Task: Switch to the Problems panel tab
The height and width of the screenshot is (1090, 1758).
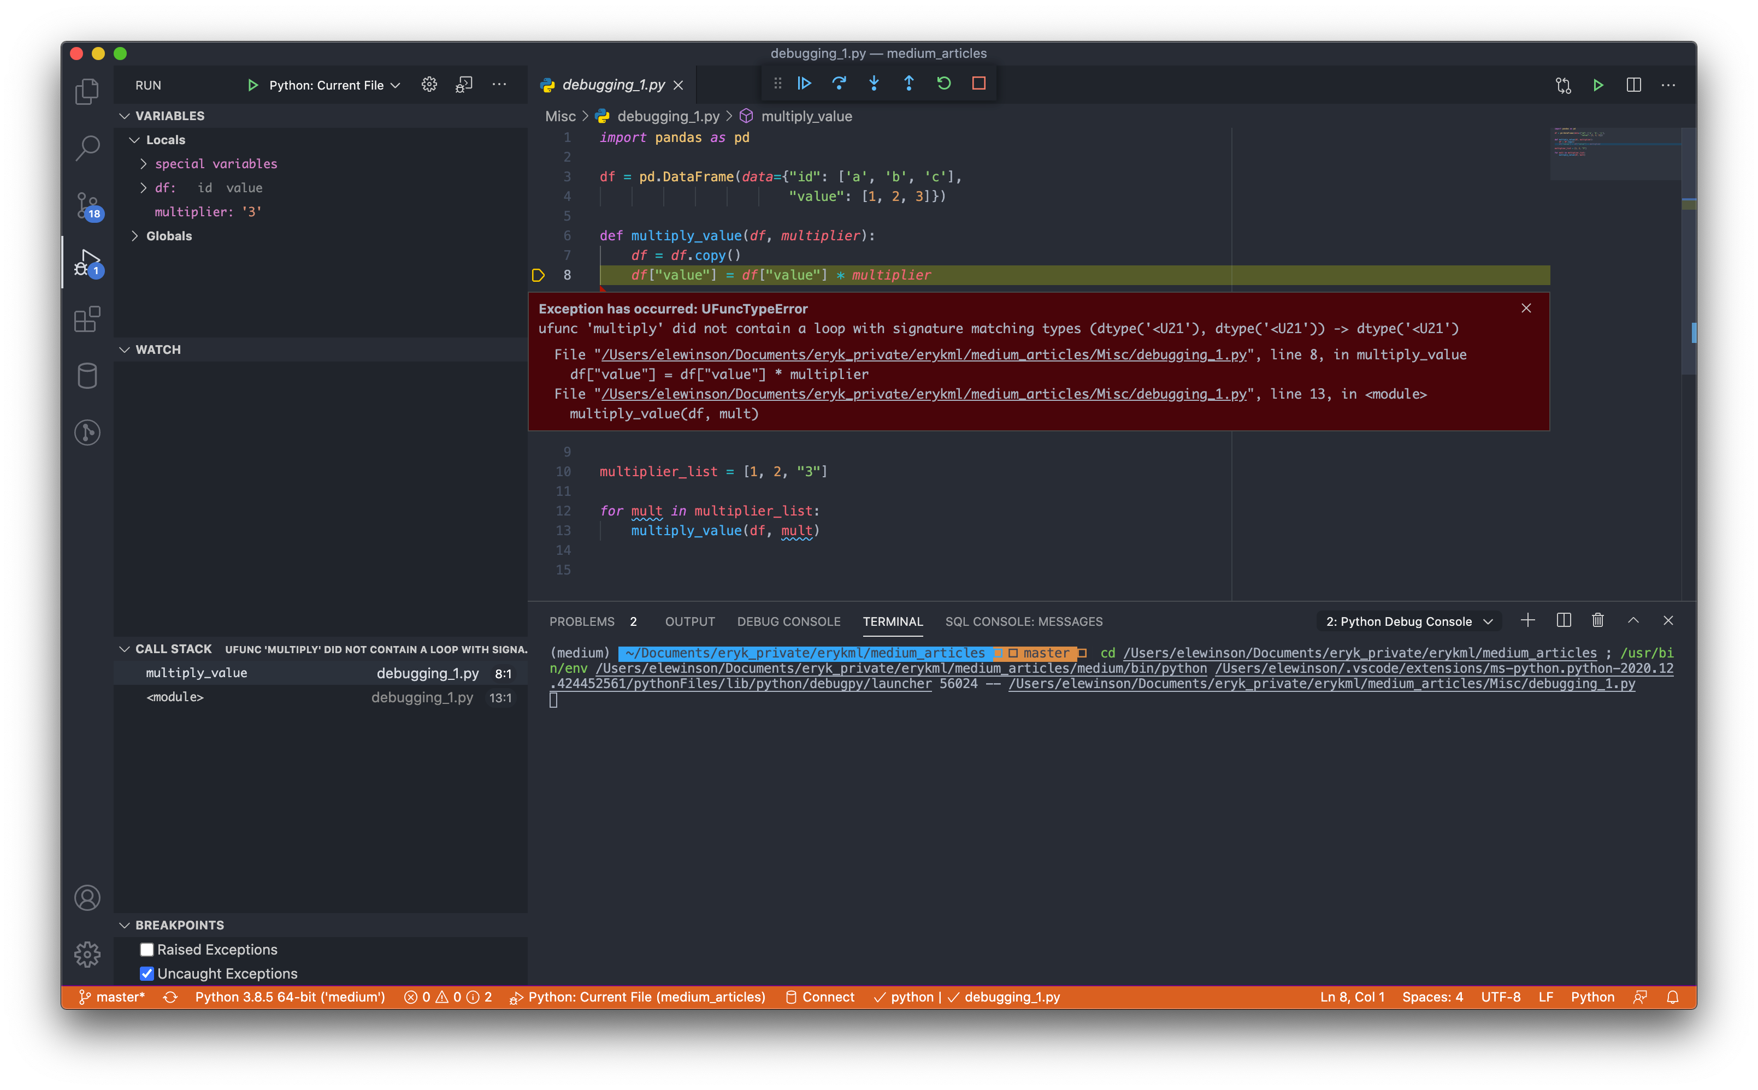Action: [582, 621]
